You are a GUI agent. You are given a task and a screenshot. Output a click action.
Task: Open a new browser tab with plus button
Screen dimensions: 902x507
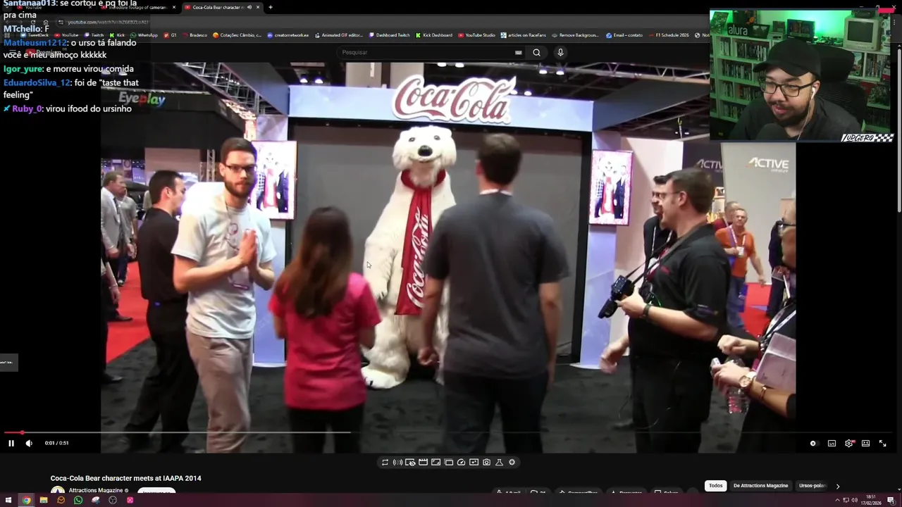click(x=271, y=7)
